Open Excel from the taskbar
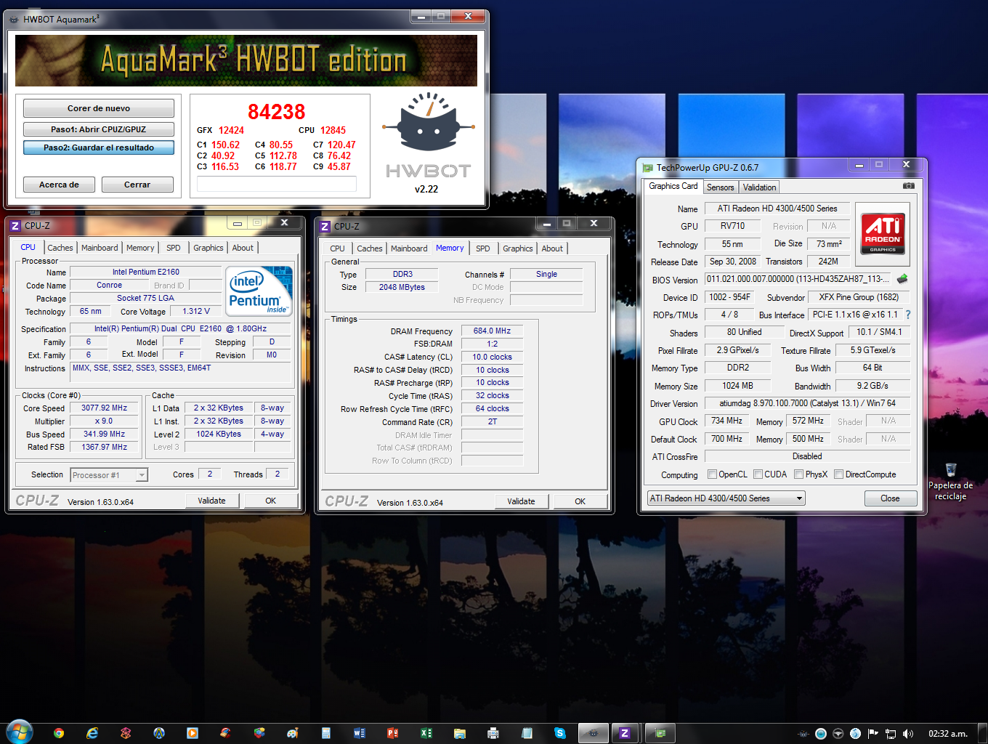Image resolution: width=988 pixels, height=744 pixels. (x=426, y=733)
